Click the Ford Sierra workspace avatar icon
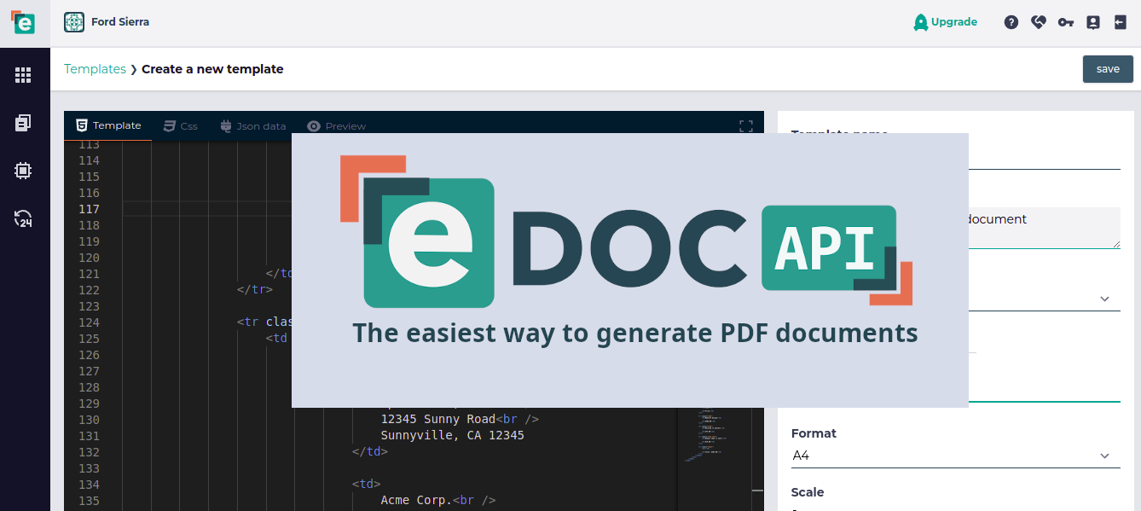 click(74, 22)
